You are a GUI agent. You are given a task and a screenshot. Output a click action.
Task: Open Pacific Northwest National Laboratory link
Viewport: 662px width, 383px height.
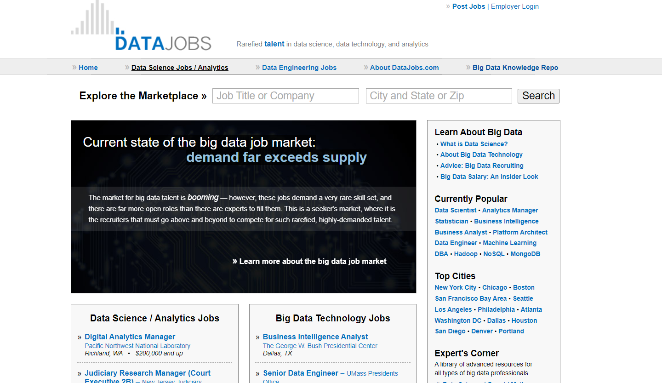pyautogui.click(x=137, y=346)
